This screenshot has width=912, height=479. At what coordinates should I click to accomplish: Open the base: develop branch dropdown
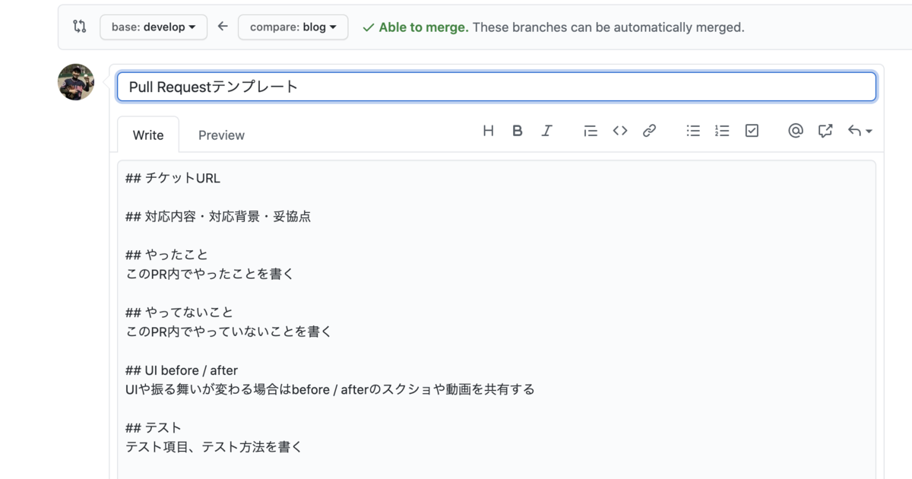click(154, 27)
